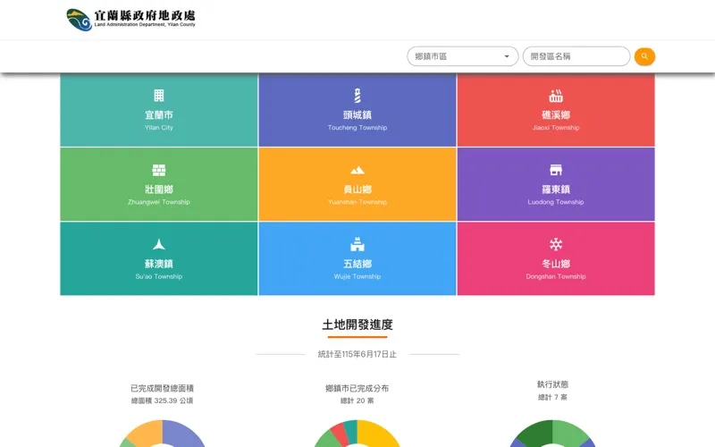715x447 pixels.
Task: Click the store icon for 羅東鎮
Action: click(x=556, y=170)
